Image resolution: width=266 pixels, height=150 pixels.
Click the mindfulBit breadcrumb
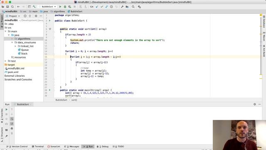pos(10,11)
